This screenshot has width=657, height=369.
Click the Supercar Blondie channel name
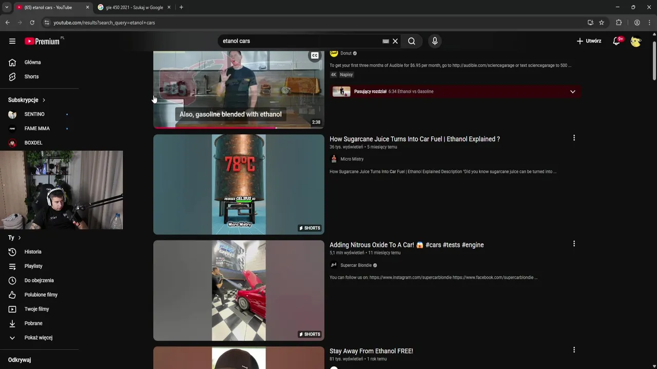coord(356,265)
